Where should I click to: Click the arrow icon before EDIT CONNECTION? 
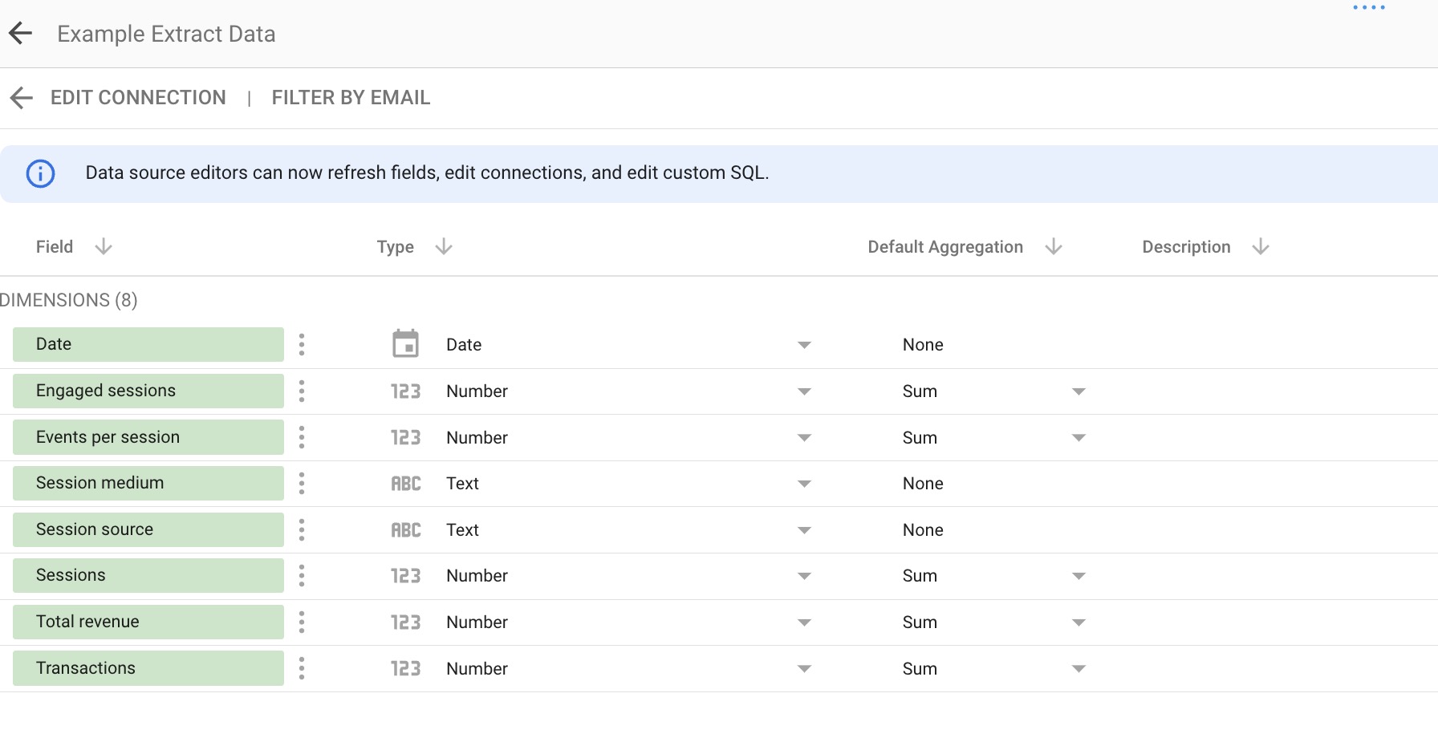pyautogui.click(x=21, y=98)
